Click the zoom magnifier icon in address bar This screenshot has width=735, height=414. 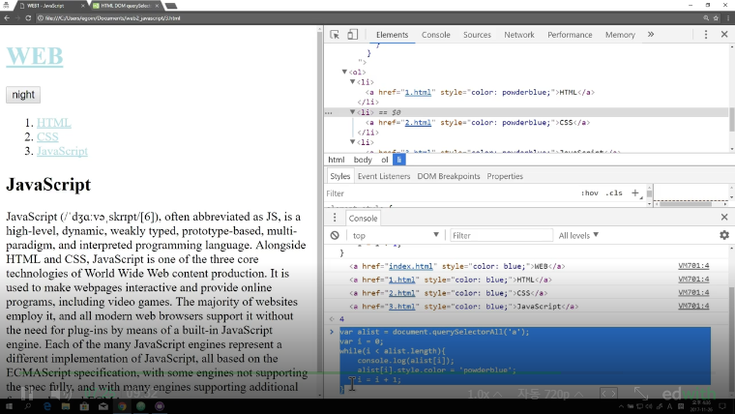point(706,17)
